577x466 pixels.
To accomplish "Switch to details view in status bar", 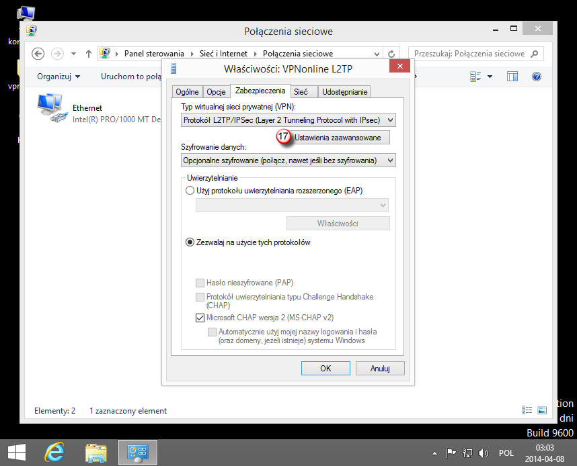I will click(x=527, y=410).
